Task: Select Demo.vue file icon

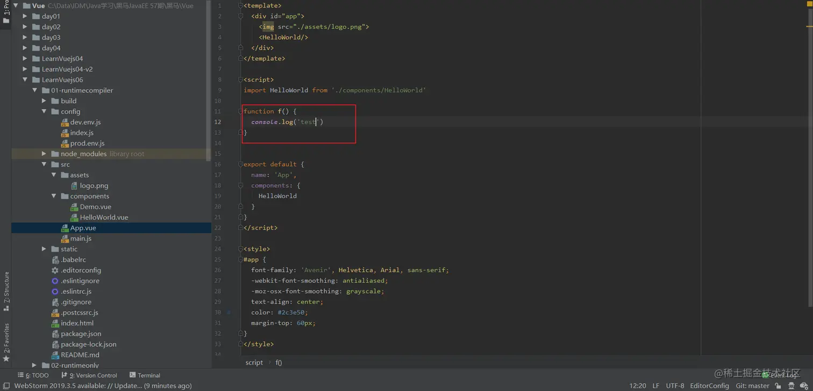Action: tap(75, 207)
